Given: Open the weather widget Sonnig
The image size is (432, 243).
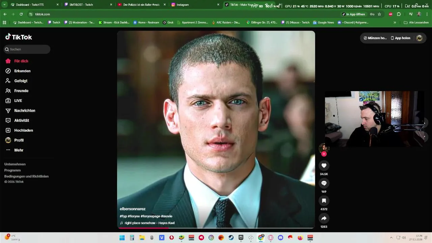Looking at the screenshot, I should pos(12,238).
